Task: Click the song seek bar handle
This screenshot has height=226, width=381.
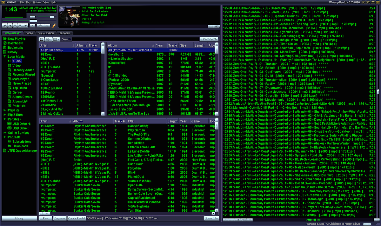Action: (33, 21)
